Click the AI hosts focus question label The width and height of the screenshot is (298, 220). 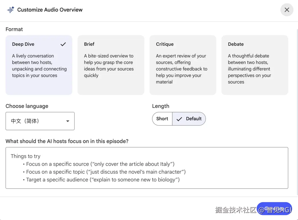[x=67, y=141]
